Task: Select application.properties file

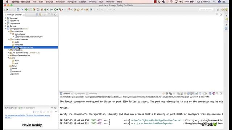Action: (31, 47)
